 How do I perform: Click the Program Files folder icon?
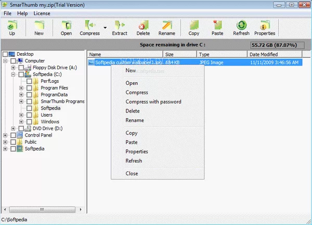[35, 88]
